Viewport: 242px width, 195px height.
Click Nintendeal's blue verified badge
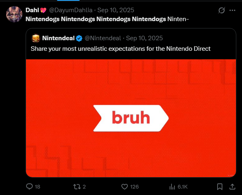pyautogui.click(x=79, y=38)
